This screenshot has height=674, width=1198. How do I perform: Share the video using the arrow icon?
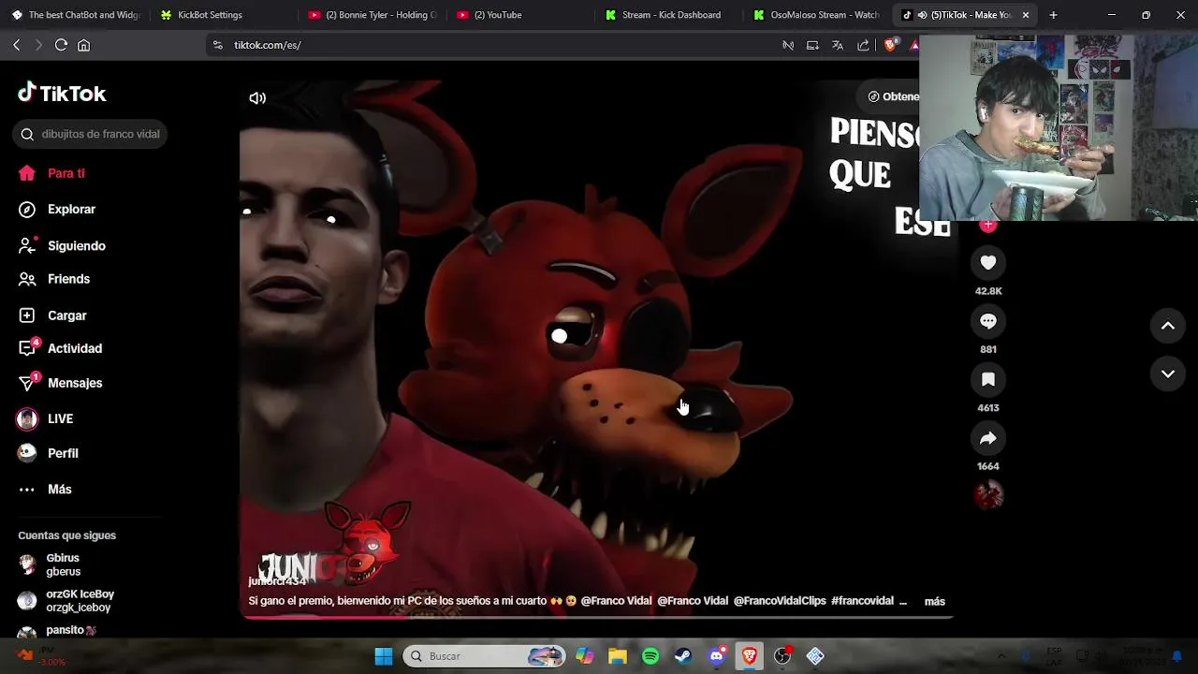988,438
